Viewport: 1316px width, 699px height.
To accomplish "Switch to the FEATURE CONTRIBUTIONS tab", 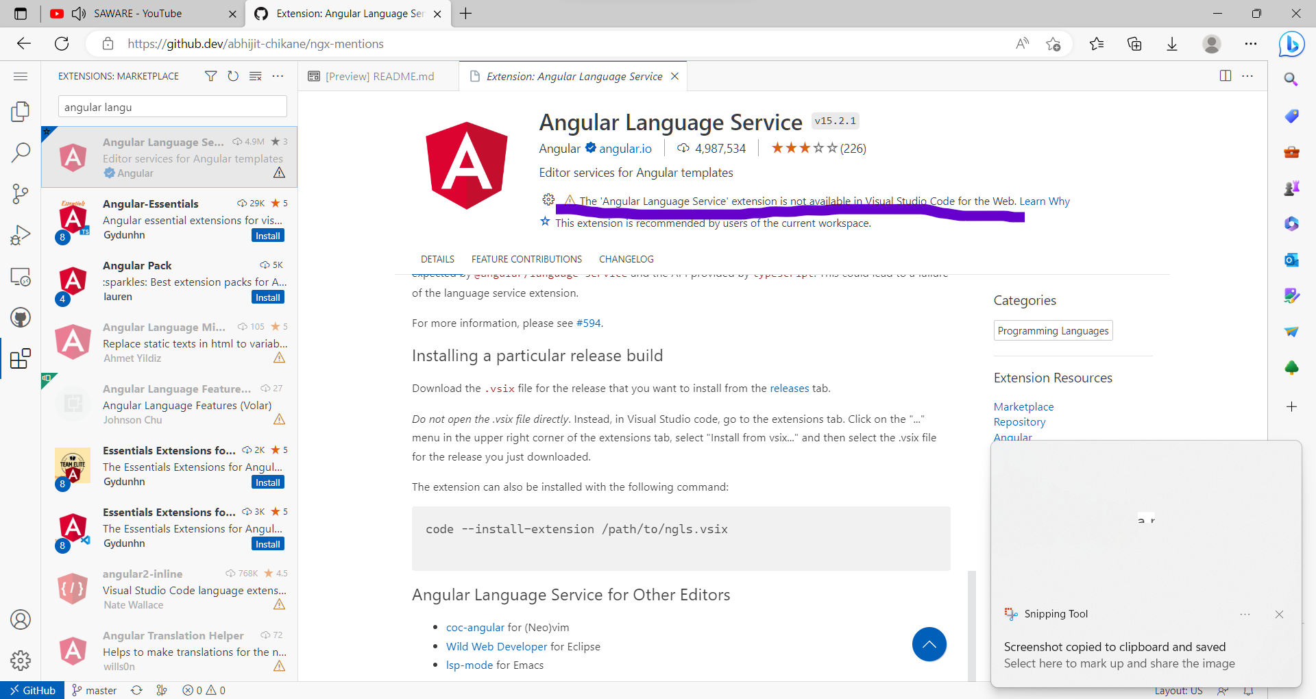I will point(526,258).
